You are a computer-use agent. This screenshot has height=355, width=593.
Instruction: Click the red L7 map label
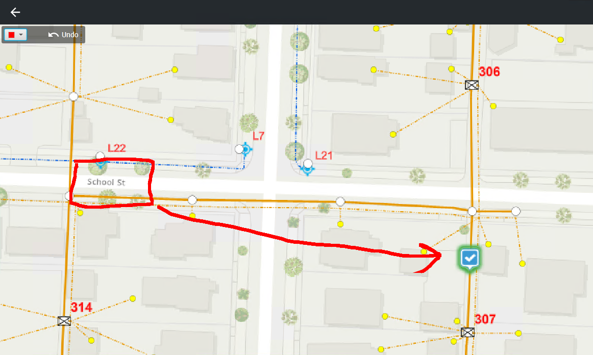(258, 136)
